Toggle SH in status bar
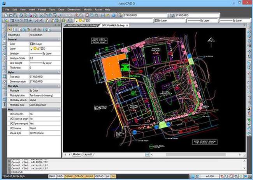Screen dimensions: 253x180 pos(113,176)
